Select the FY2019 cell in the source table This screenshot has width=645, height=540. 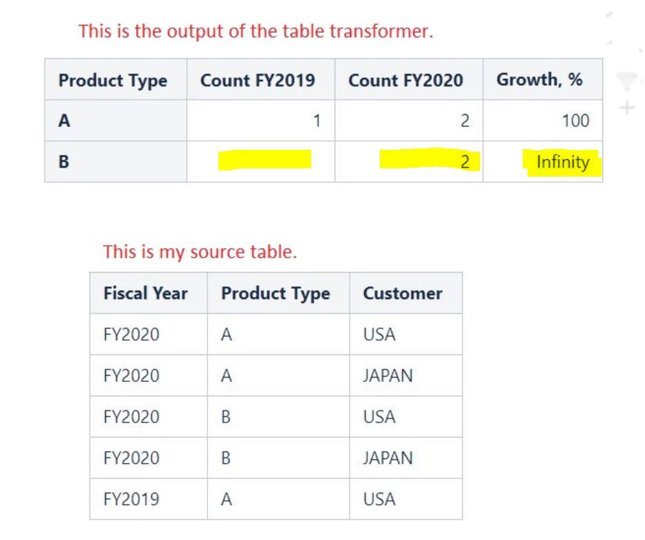148,499
